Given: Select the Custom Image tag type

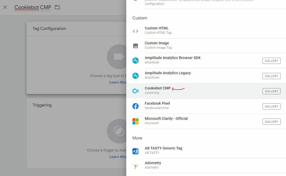Looking at the screenshot, I should (206, 46).
